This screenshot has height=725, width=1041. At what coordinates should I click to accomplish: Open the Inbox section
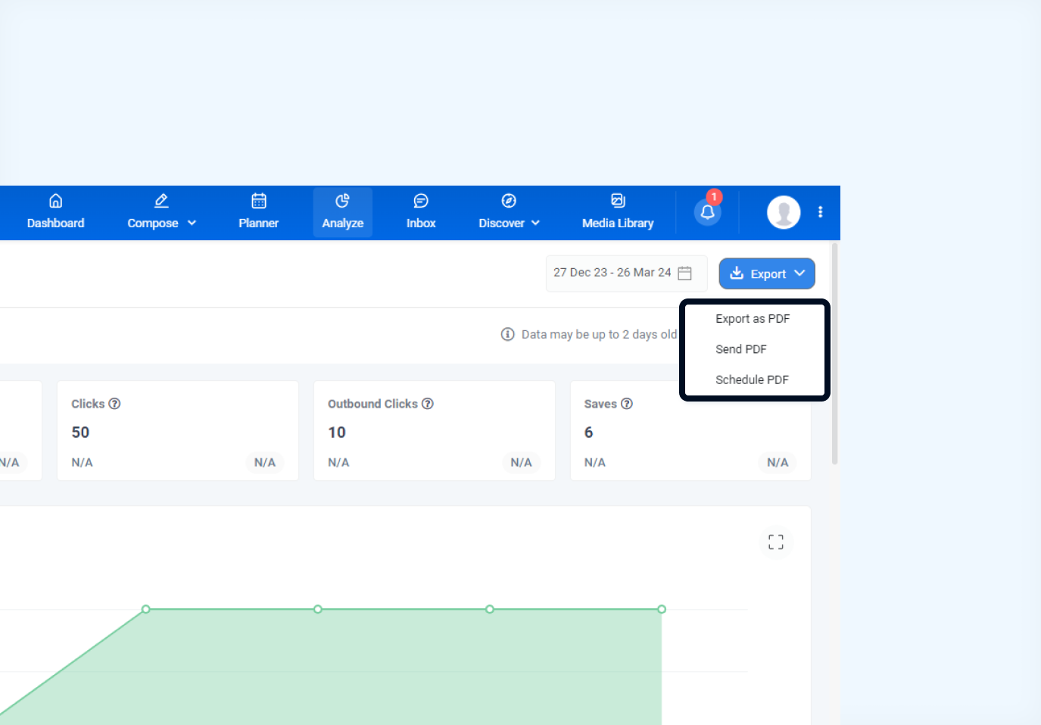(x=421, y=212)
